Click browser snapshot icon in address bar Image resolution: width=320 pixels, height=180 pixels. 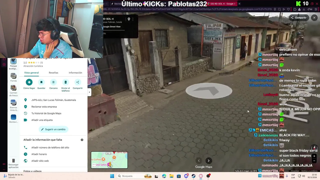tap(279, 9)
